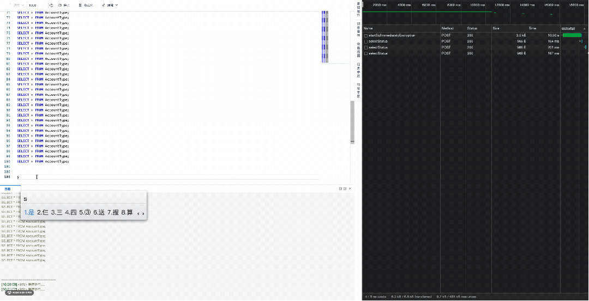This screenshot has height=301, width=589.
Task: Click editor line 103 containing typed s
Action: [169, 177]
